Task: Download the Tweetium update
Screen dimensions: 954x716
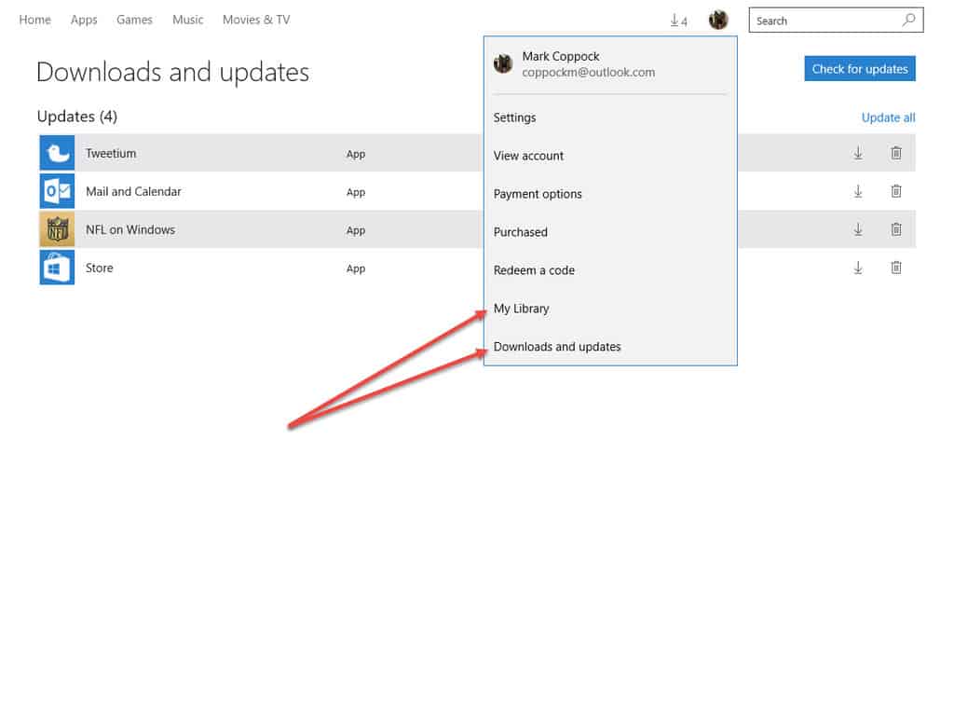Action: tap(858, 153)
